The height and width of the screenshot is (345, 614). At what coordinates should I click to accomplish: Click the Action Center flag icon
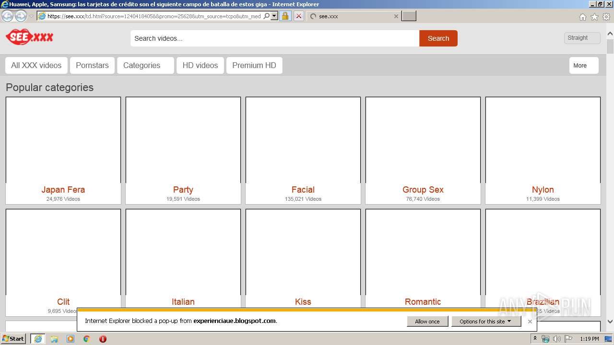[568, 339]
